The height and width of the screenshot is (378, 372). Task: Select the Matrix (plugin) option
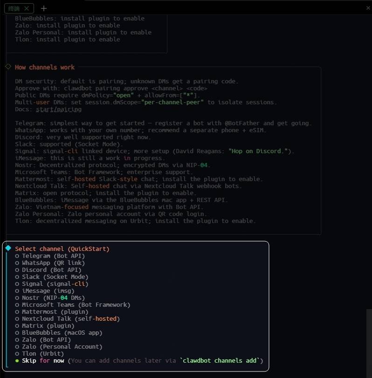coord(45,326)
